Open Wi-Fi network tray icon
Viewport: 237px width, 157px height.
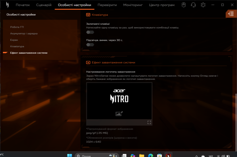[218, 156]
